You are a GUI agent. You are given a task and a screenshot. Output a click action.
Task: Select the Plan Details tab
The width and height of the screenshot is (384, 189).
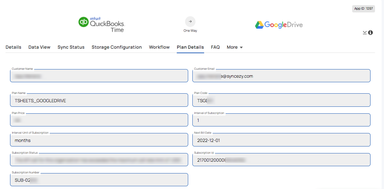(x=190, y=47)
